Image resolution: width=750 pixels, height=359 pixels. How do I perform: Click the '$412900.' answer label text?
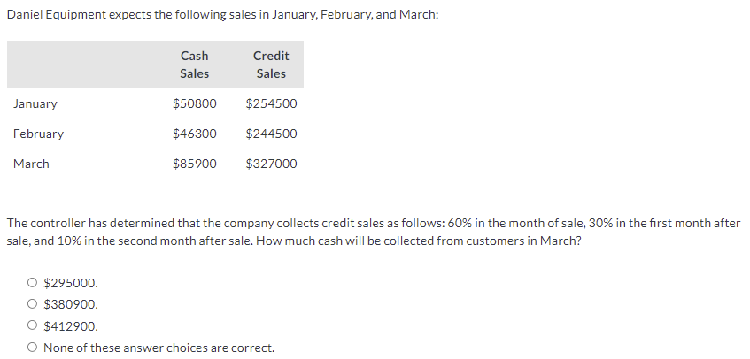coord(71,326)
